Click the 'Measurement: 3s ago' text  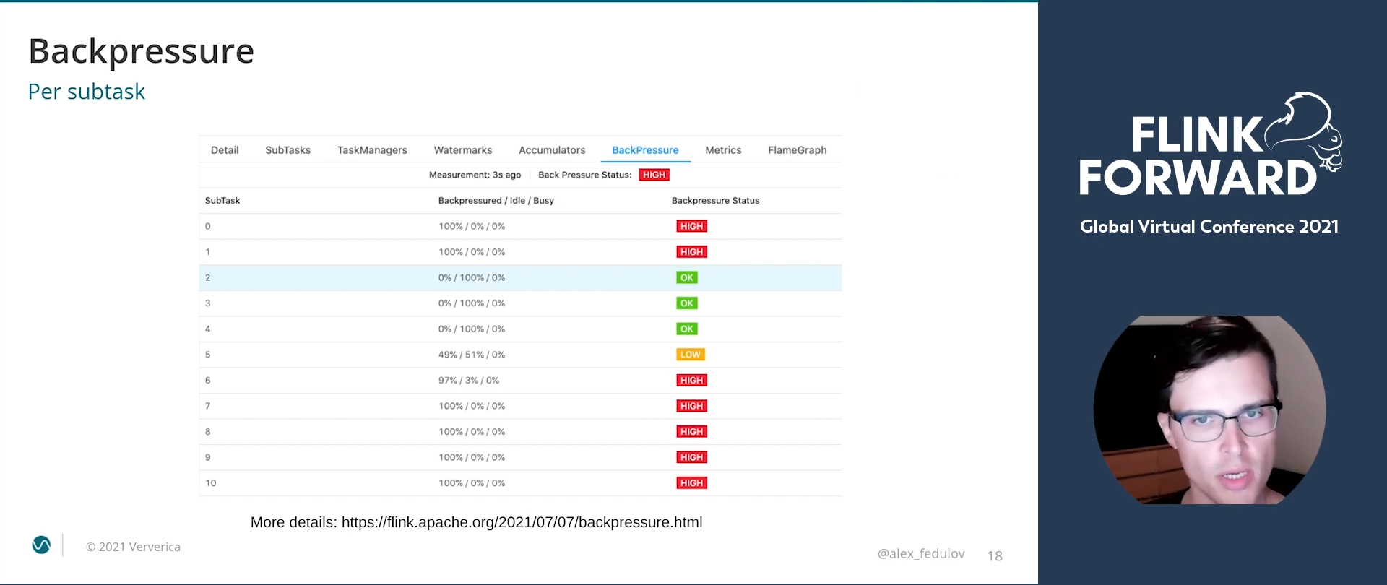coord(475,175)
